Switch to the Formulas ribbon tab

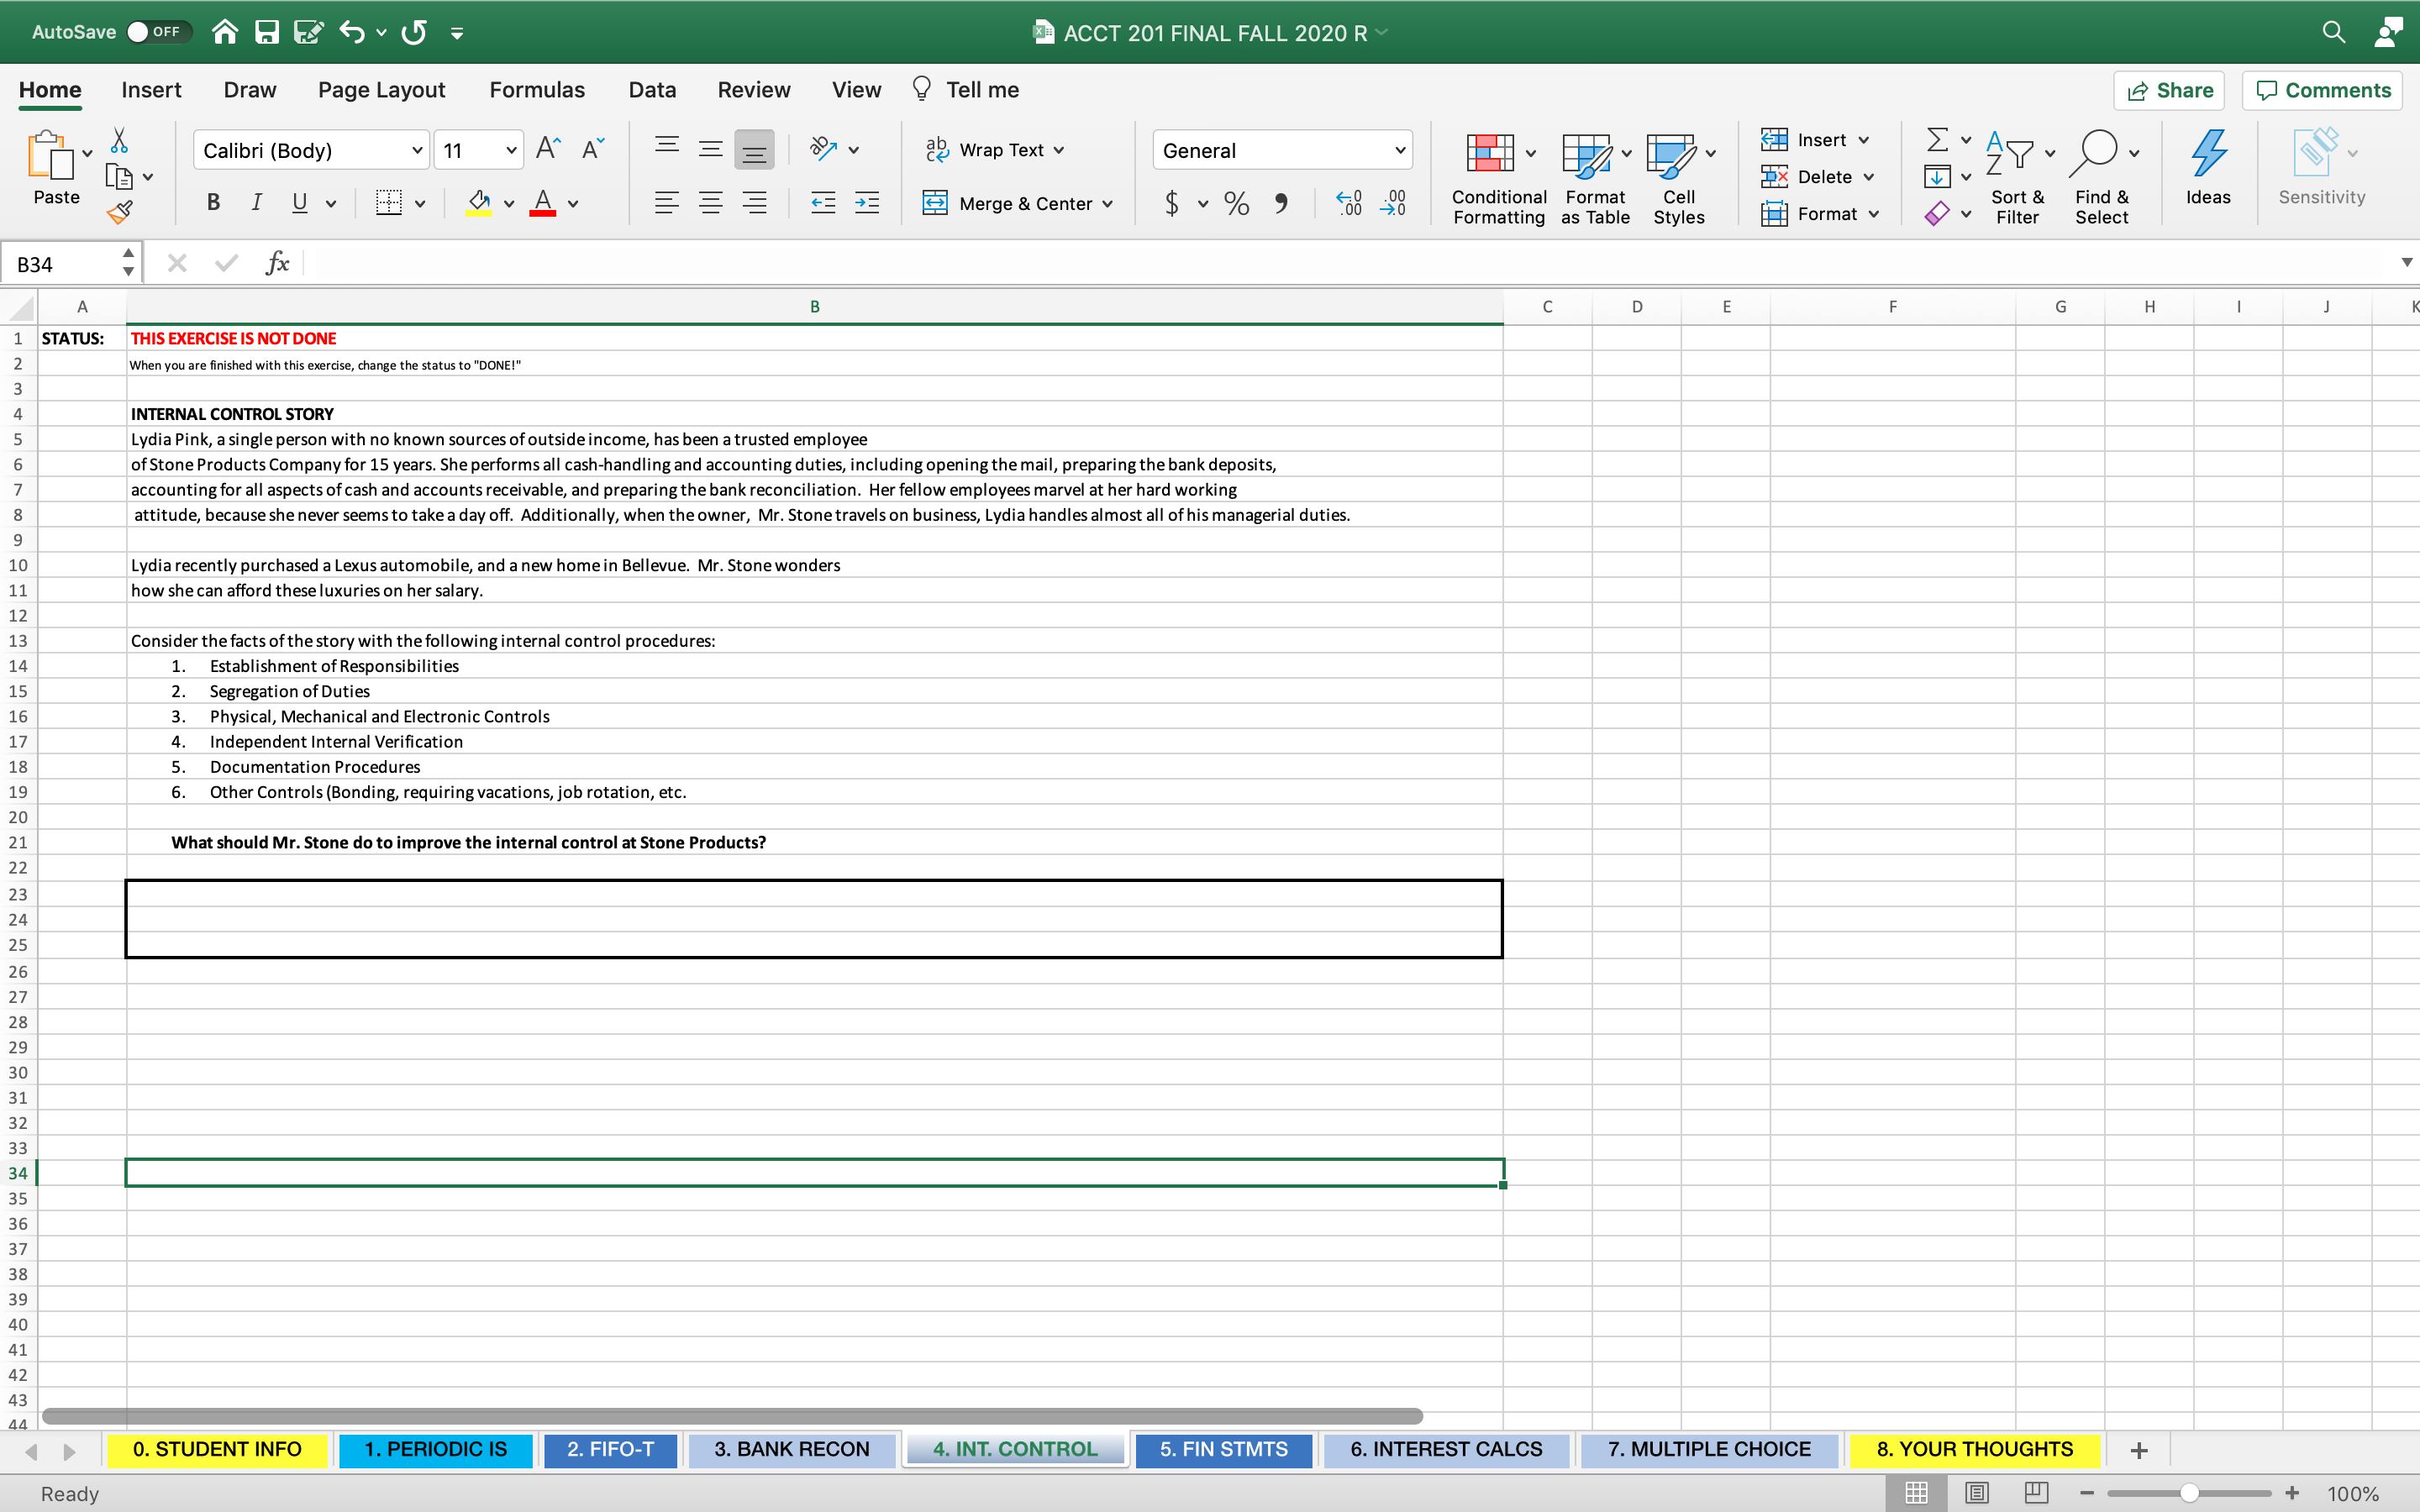(536, 89)
